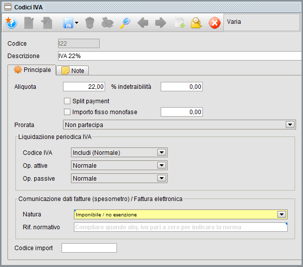Select the Principale tab
This screenshot has height=267, width=303.
(32, 70)
